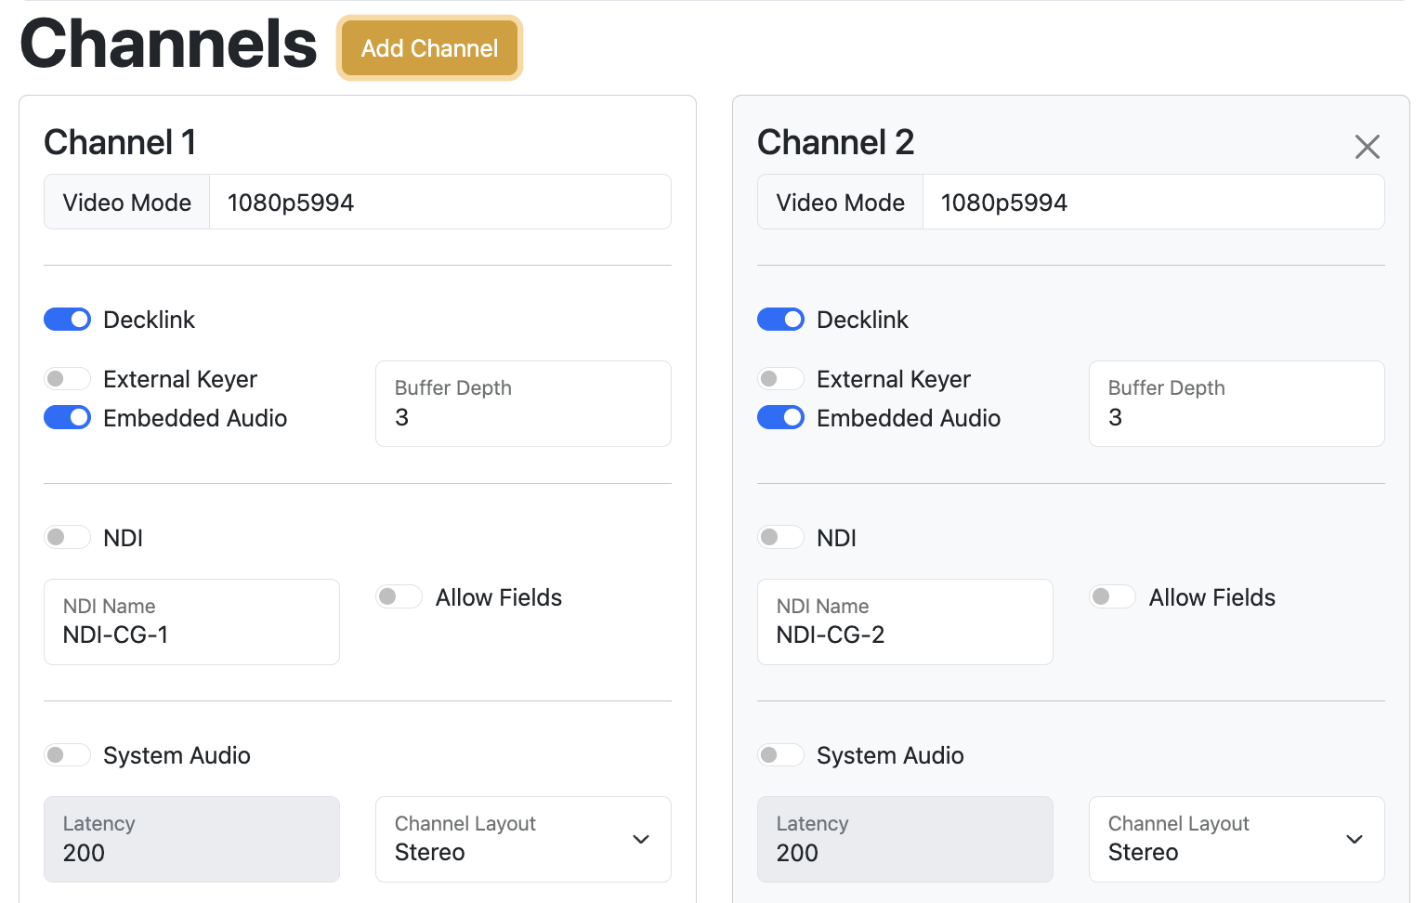The image size is (1427, 903).
Task: Toggle Allow Fields in Channel 1
Action: pyautogui.click(x=399, y=596)
